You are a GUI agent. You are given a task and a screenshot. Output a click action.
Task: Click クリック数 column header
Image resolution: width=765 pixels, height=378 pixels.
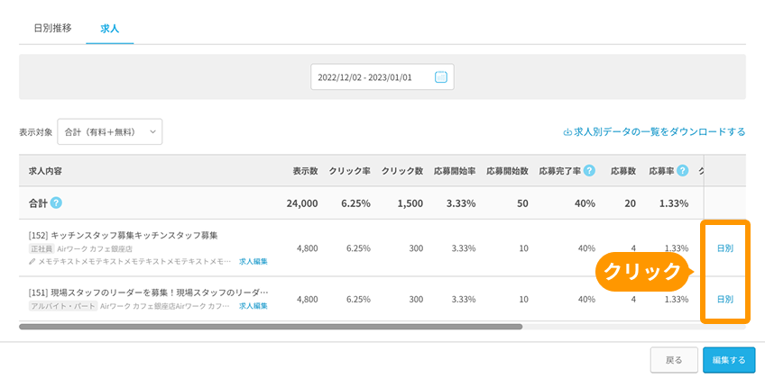[402, 171]
